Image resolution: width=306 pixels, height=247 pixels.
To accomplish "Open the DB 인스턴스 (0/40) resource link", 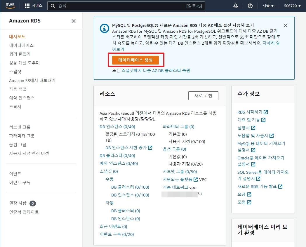I will tap(117, 127).
